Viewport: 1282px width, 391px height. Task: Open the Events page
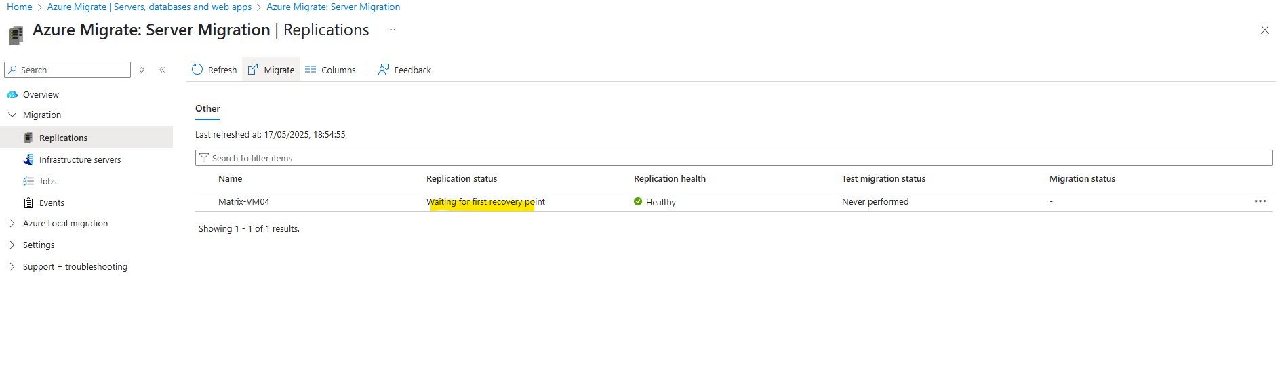click(x=52, y=203)
